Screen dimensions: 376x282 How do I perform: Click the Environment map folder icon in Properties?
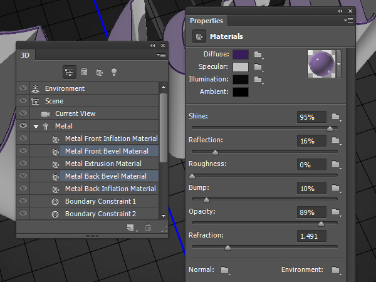336,270
